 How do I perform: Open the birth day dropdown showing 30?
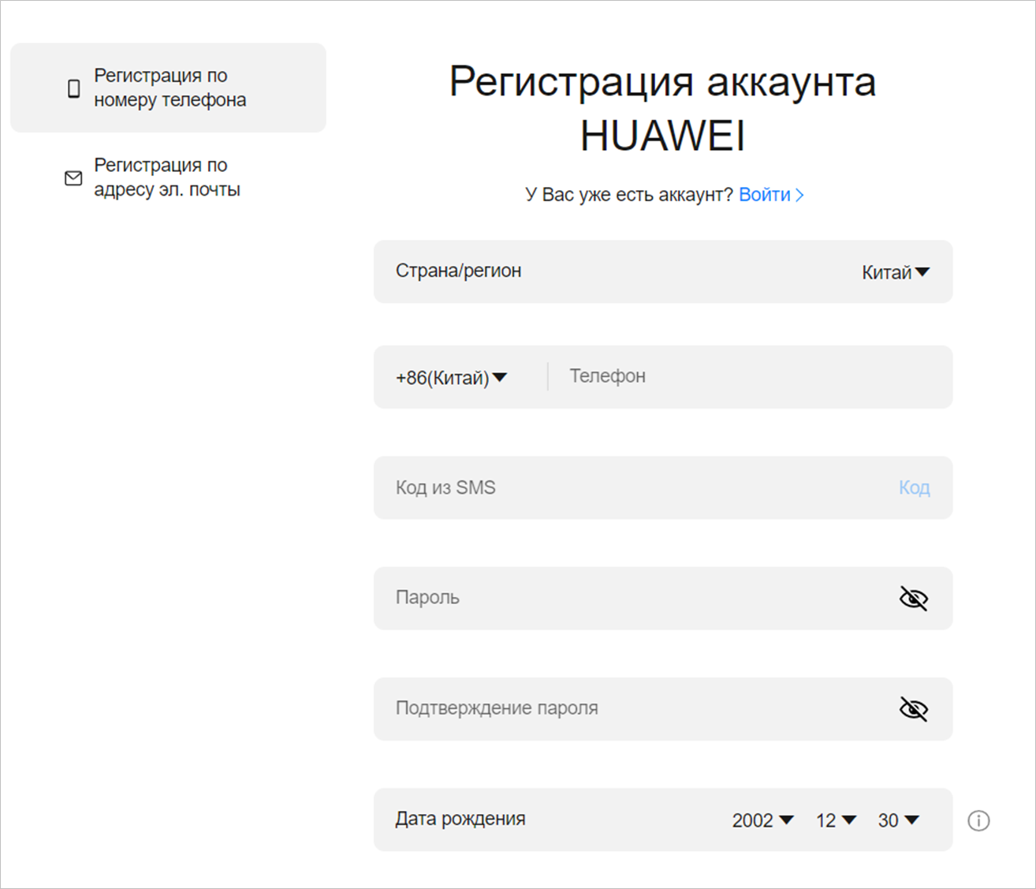pos(899,820)
